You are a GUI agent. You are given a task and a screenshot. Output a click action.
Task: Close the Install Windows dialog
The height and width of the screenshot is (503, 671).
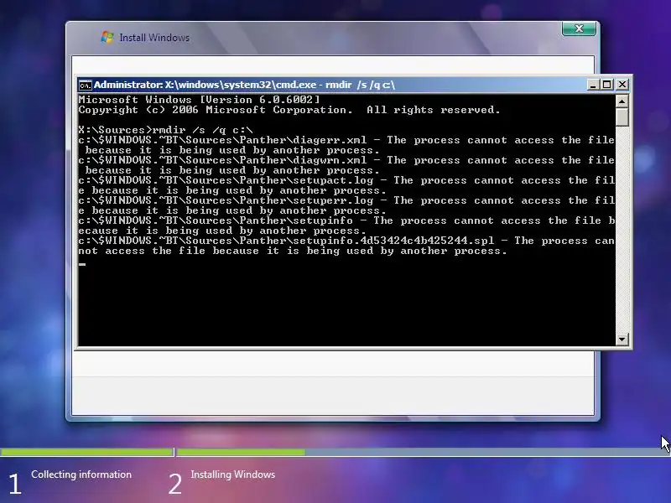coord(579,29)
